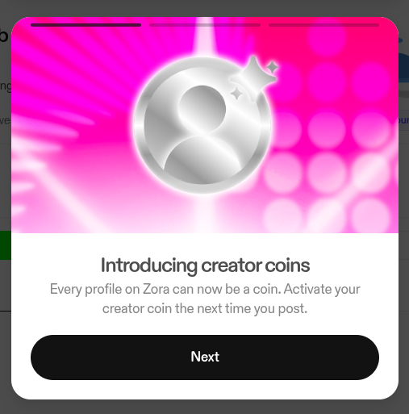Continue with the Next button
Viewport: 409px width, 414px height.
[205, 358]
